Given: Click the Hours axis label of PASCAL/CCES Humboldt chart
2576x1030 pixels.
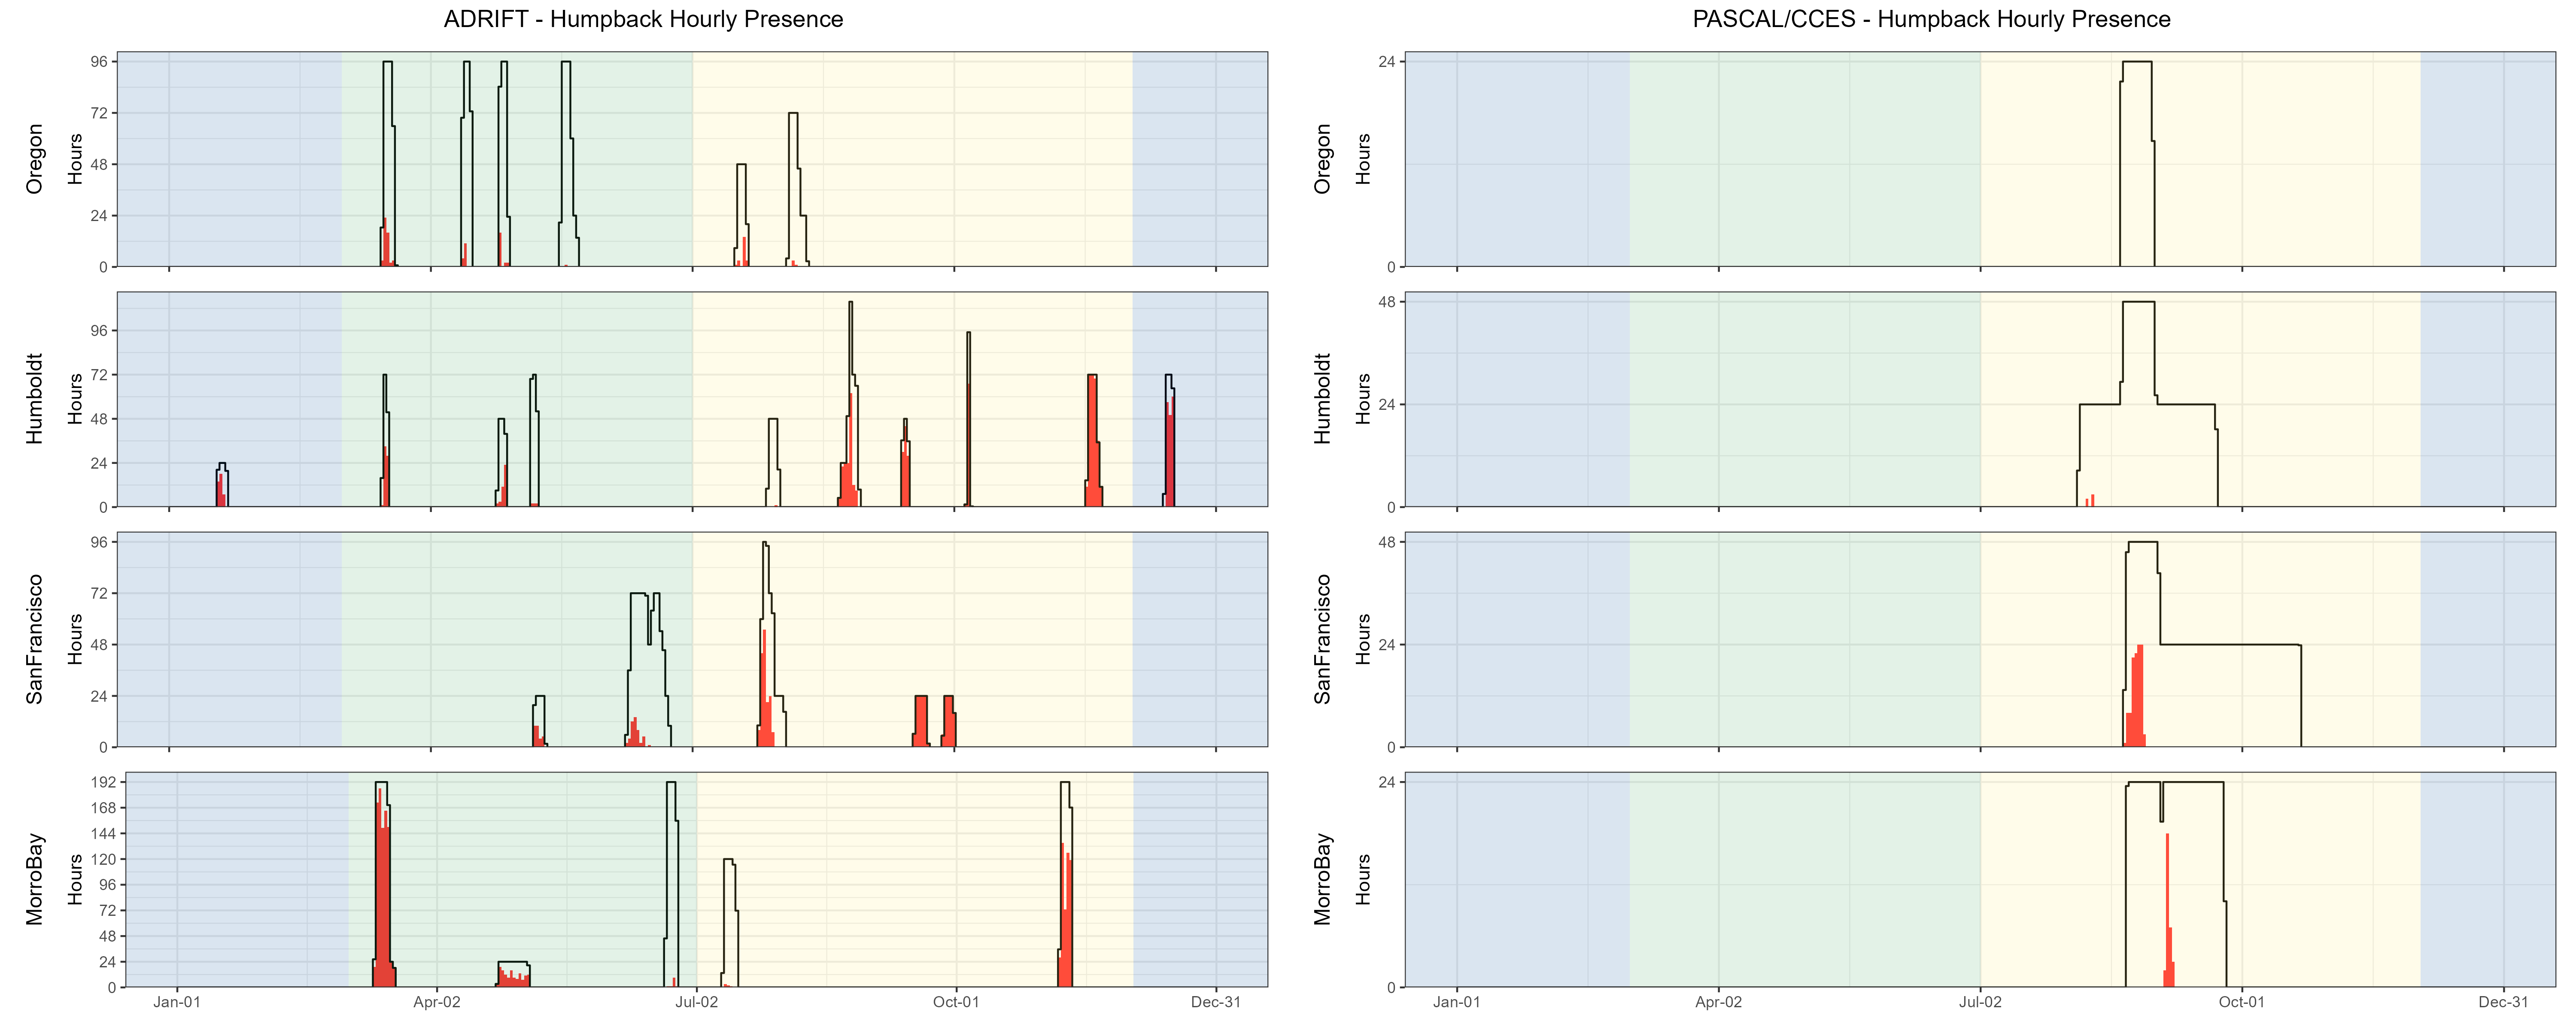Looking at the screenshot, I should click(x=1363, y=399).
